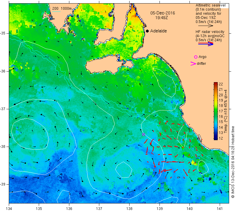Click the '-36' latitude axis label
The width and height of the screenshot is (235, 212).
click(x=3, y=71)
